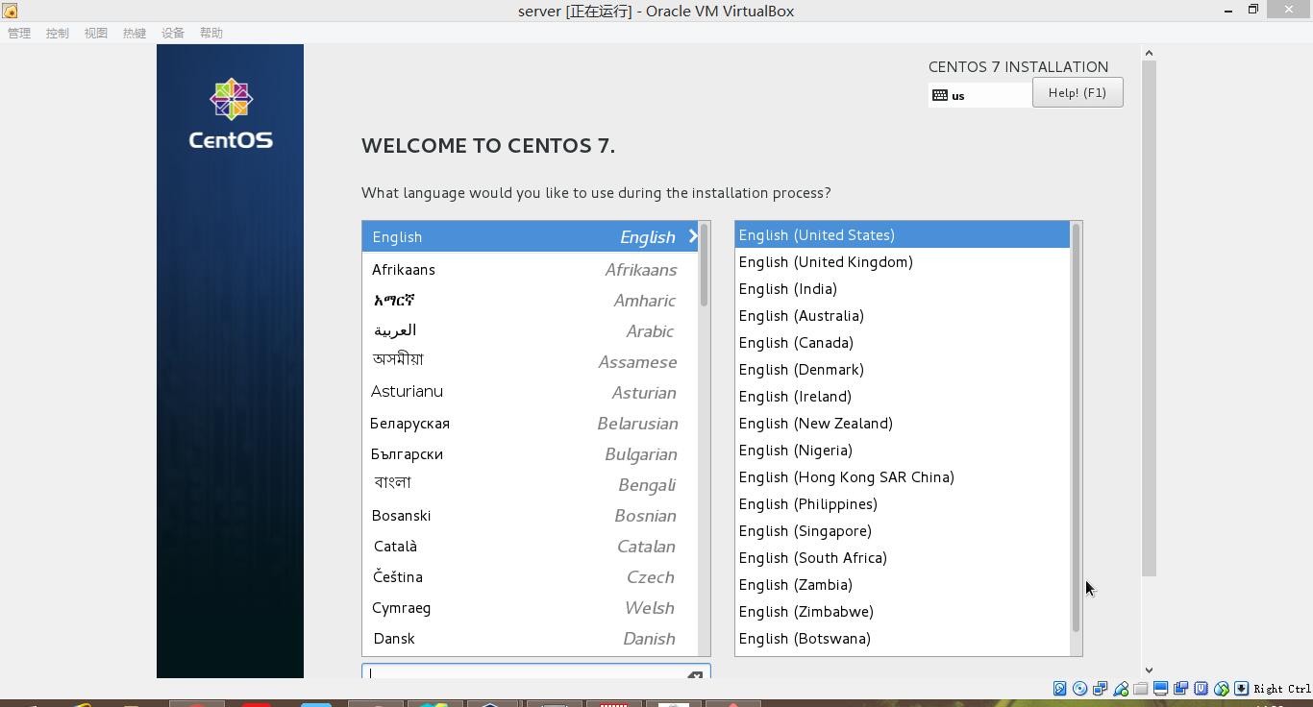Select Belarusian in the language list
Screen dimensions: 1313x707
tap(531, 424)
